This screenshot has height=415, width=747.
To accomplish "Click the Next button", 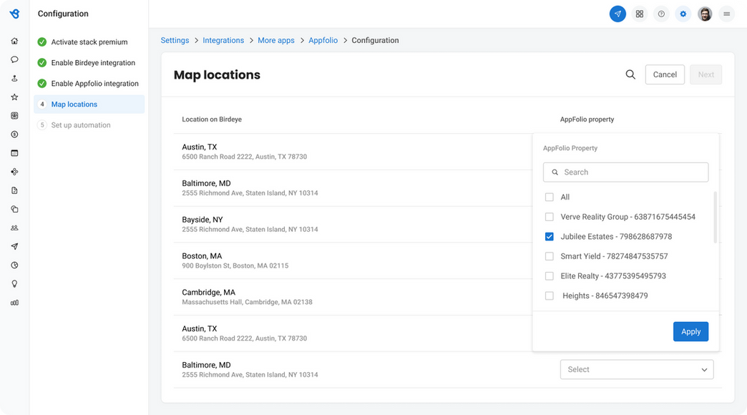I will 705,74.
